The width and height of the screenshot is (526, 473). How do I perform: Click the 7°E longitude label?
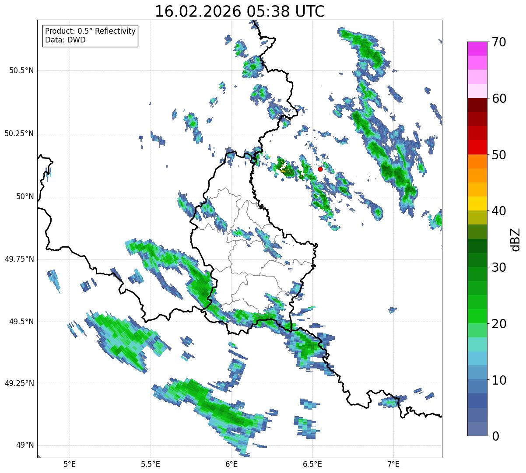[x=393, y=464]
